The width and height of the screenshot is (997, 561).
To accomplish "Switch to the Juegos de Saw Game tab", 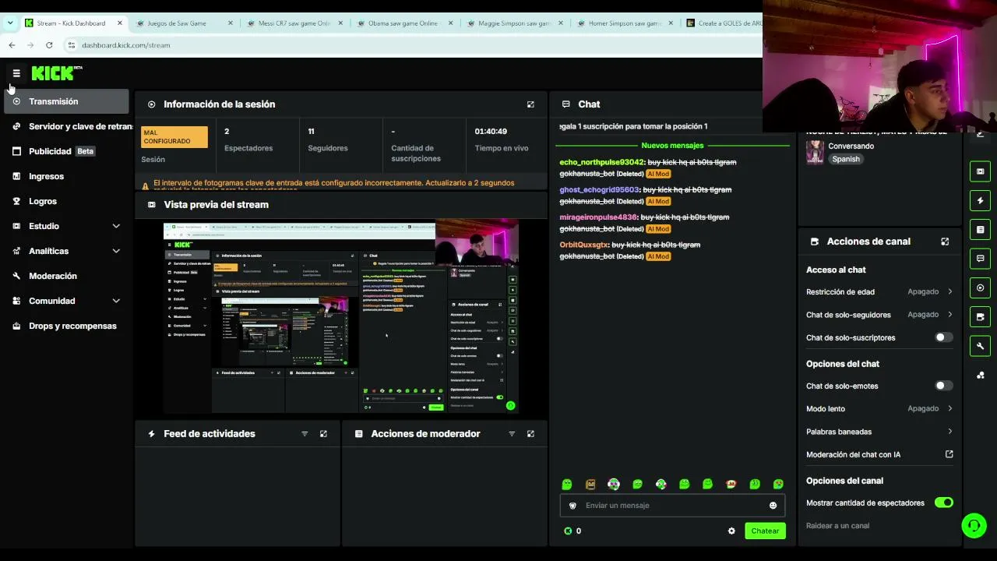I will [x=184, y=23].
